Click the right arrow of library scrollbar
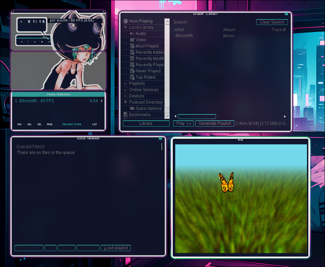Viewport: 325px width, 267px height. tap(285, 117)
